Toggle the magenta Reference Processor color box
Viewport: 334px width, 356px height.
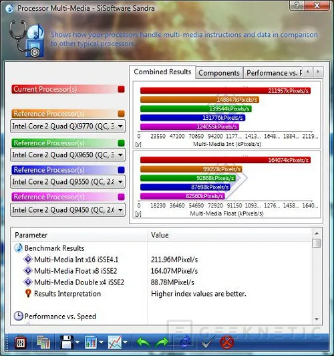121,197
